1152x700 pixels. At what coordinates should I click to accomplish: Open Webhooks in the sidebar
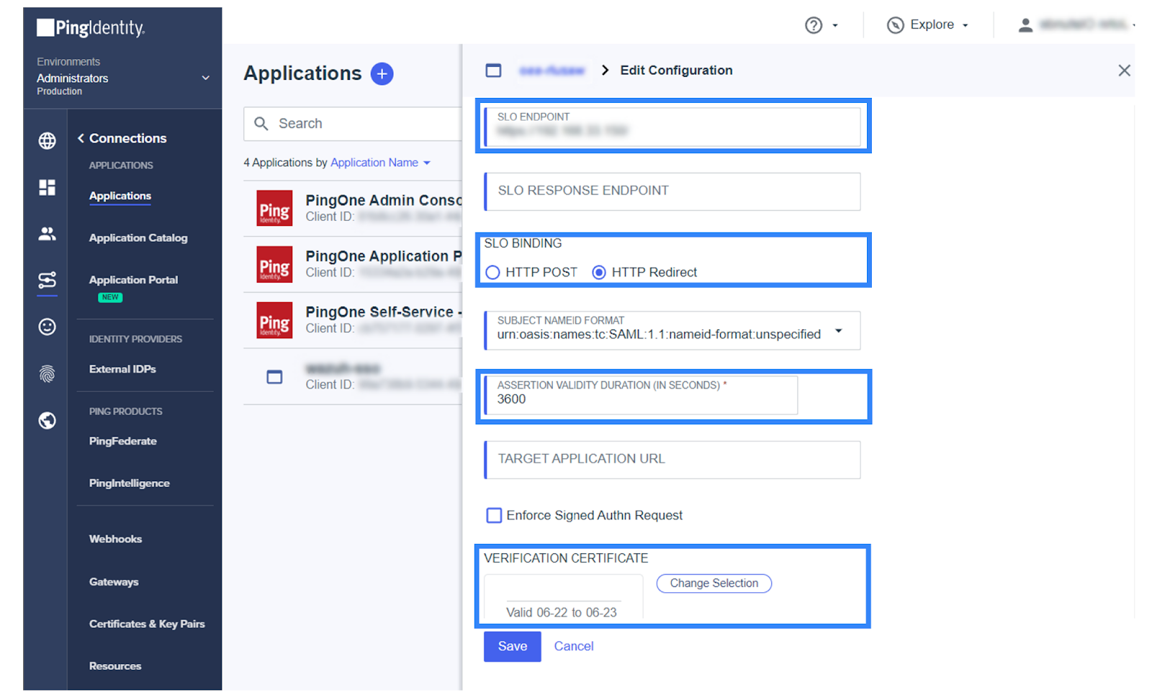click(x=115, y=539)
